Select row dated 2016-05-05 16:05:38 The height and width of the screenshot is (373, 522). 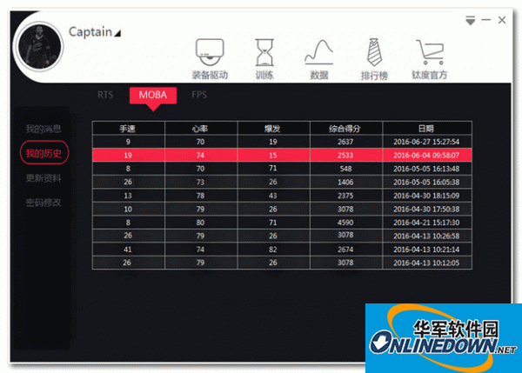[x=282, y=182]
